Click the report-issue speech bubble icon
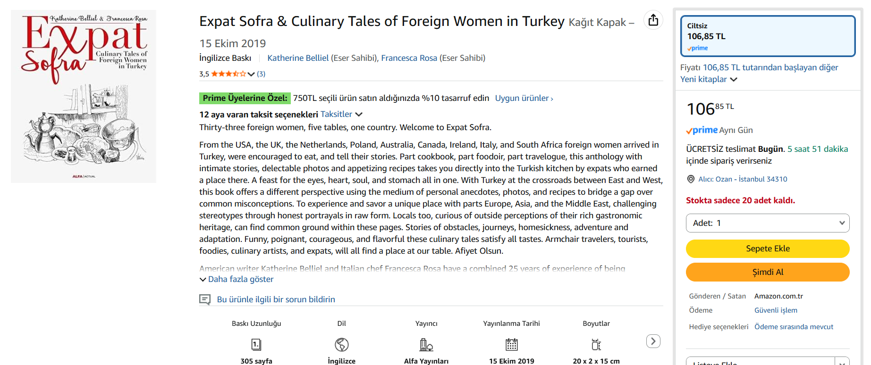The width and height of the screenshot is (871, 365). (205, 299)
